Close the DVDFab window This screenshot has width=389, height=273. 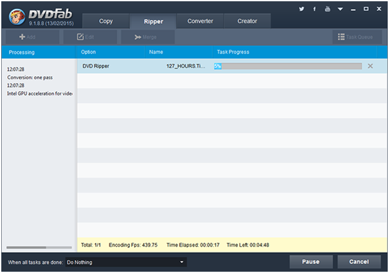click(x=379, y=9)
